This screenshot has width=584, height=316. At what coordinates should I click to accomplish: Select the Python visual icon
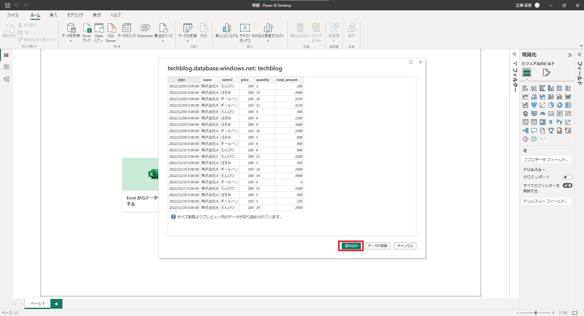click(x=559, y=122)
